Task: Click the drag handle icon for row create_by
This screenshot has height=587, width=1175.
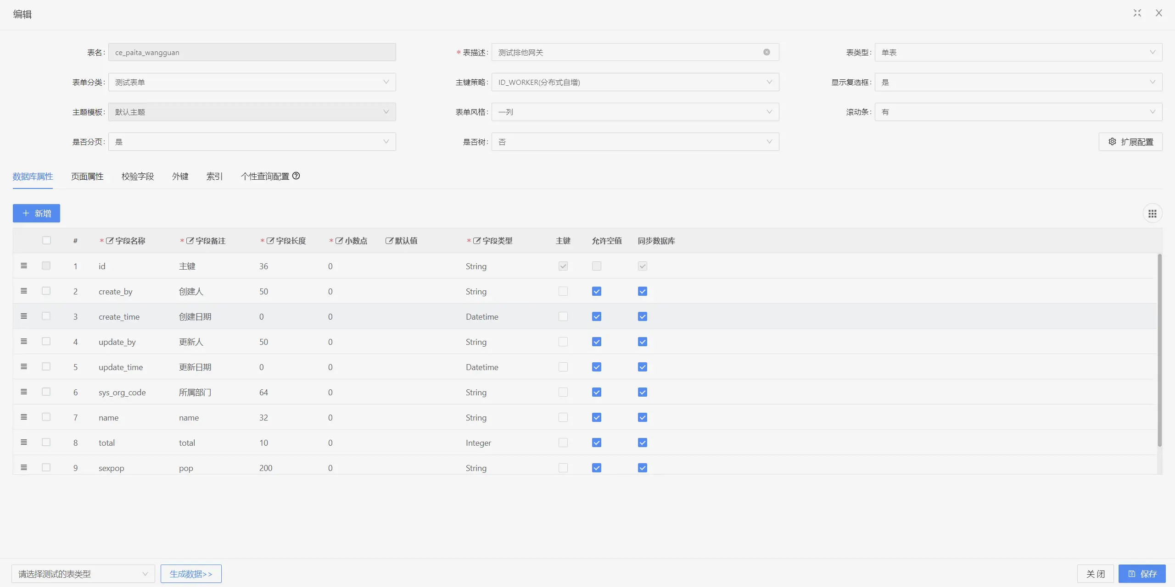Action: click(24, 291)
